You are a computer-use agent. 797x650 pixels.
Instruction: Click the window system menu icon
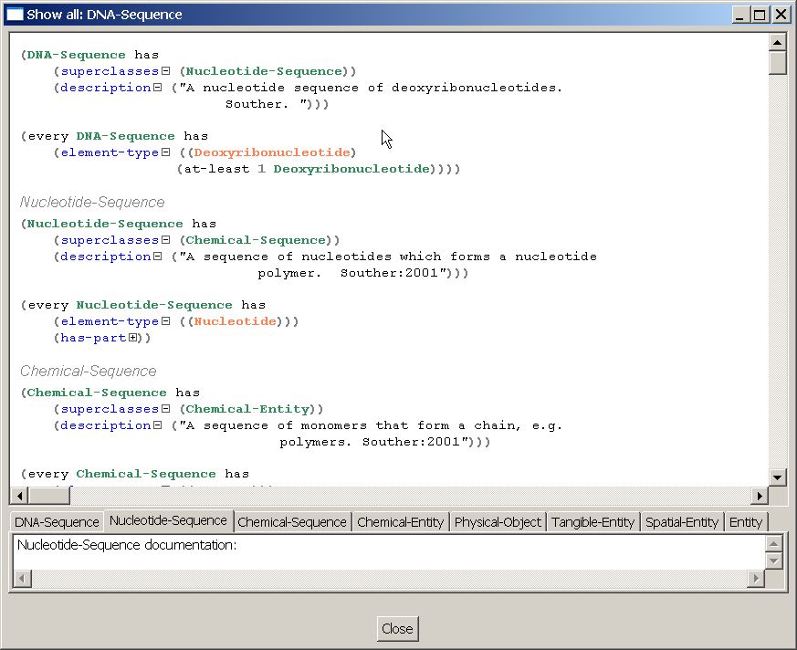pyautogui.click(x=15, y=15)
